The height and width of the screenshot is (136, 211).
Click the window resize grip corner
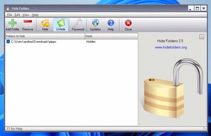(x=205, y=129)
